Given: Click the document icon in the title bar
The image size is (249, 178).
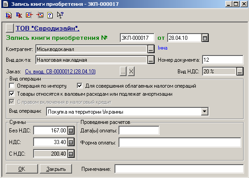Looking at the screenshot, I should [6, 4].
